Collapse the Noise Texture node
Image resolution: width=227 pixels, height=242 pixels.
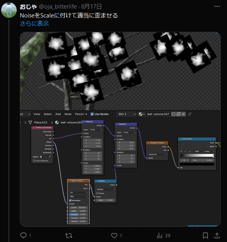(70, 181)
